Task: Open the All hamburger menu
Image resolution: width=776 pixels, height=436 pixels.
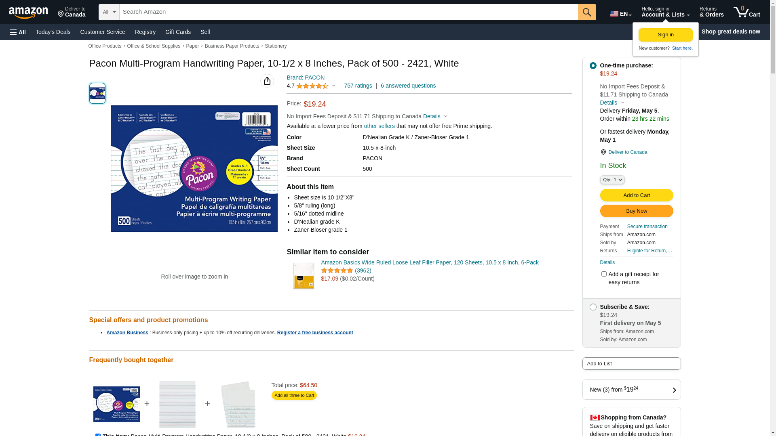Action: tap(18, 32)
